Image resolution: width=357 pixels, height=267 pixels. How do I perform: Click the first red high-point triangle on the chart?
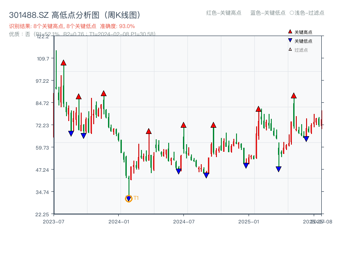[x=63, y=63]
